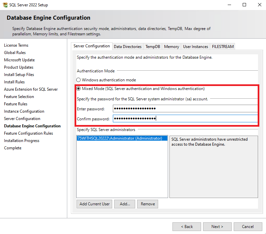Click Complete step in sidebar
Screen dimensions: 266x234
pos(13,148)
